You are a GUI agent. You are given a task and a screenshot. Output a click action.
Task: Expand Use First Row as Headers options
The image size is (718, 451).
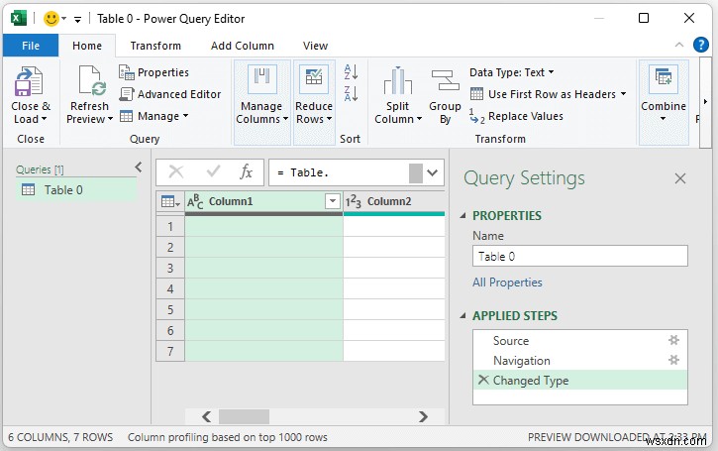[x=623, y=94]
